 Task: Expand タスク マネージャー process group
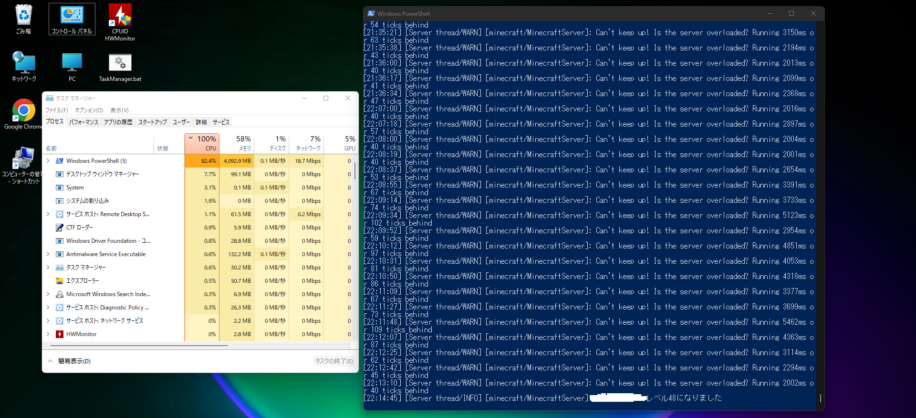point(48,268)
